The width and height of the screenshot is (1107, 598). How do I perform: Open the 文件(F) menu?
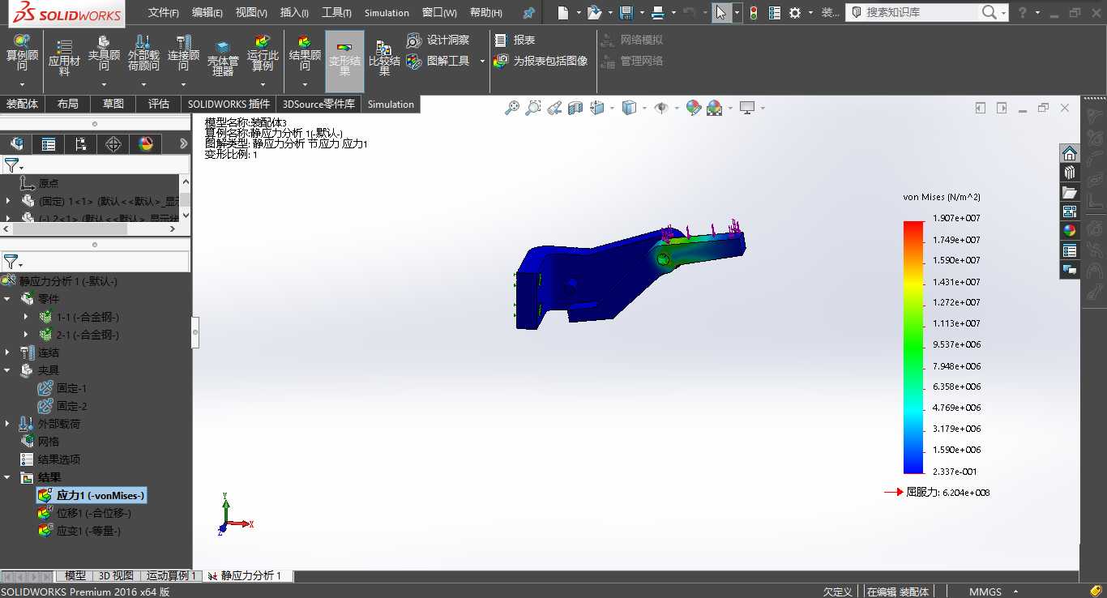tap(163, 12)
